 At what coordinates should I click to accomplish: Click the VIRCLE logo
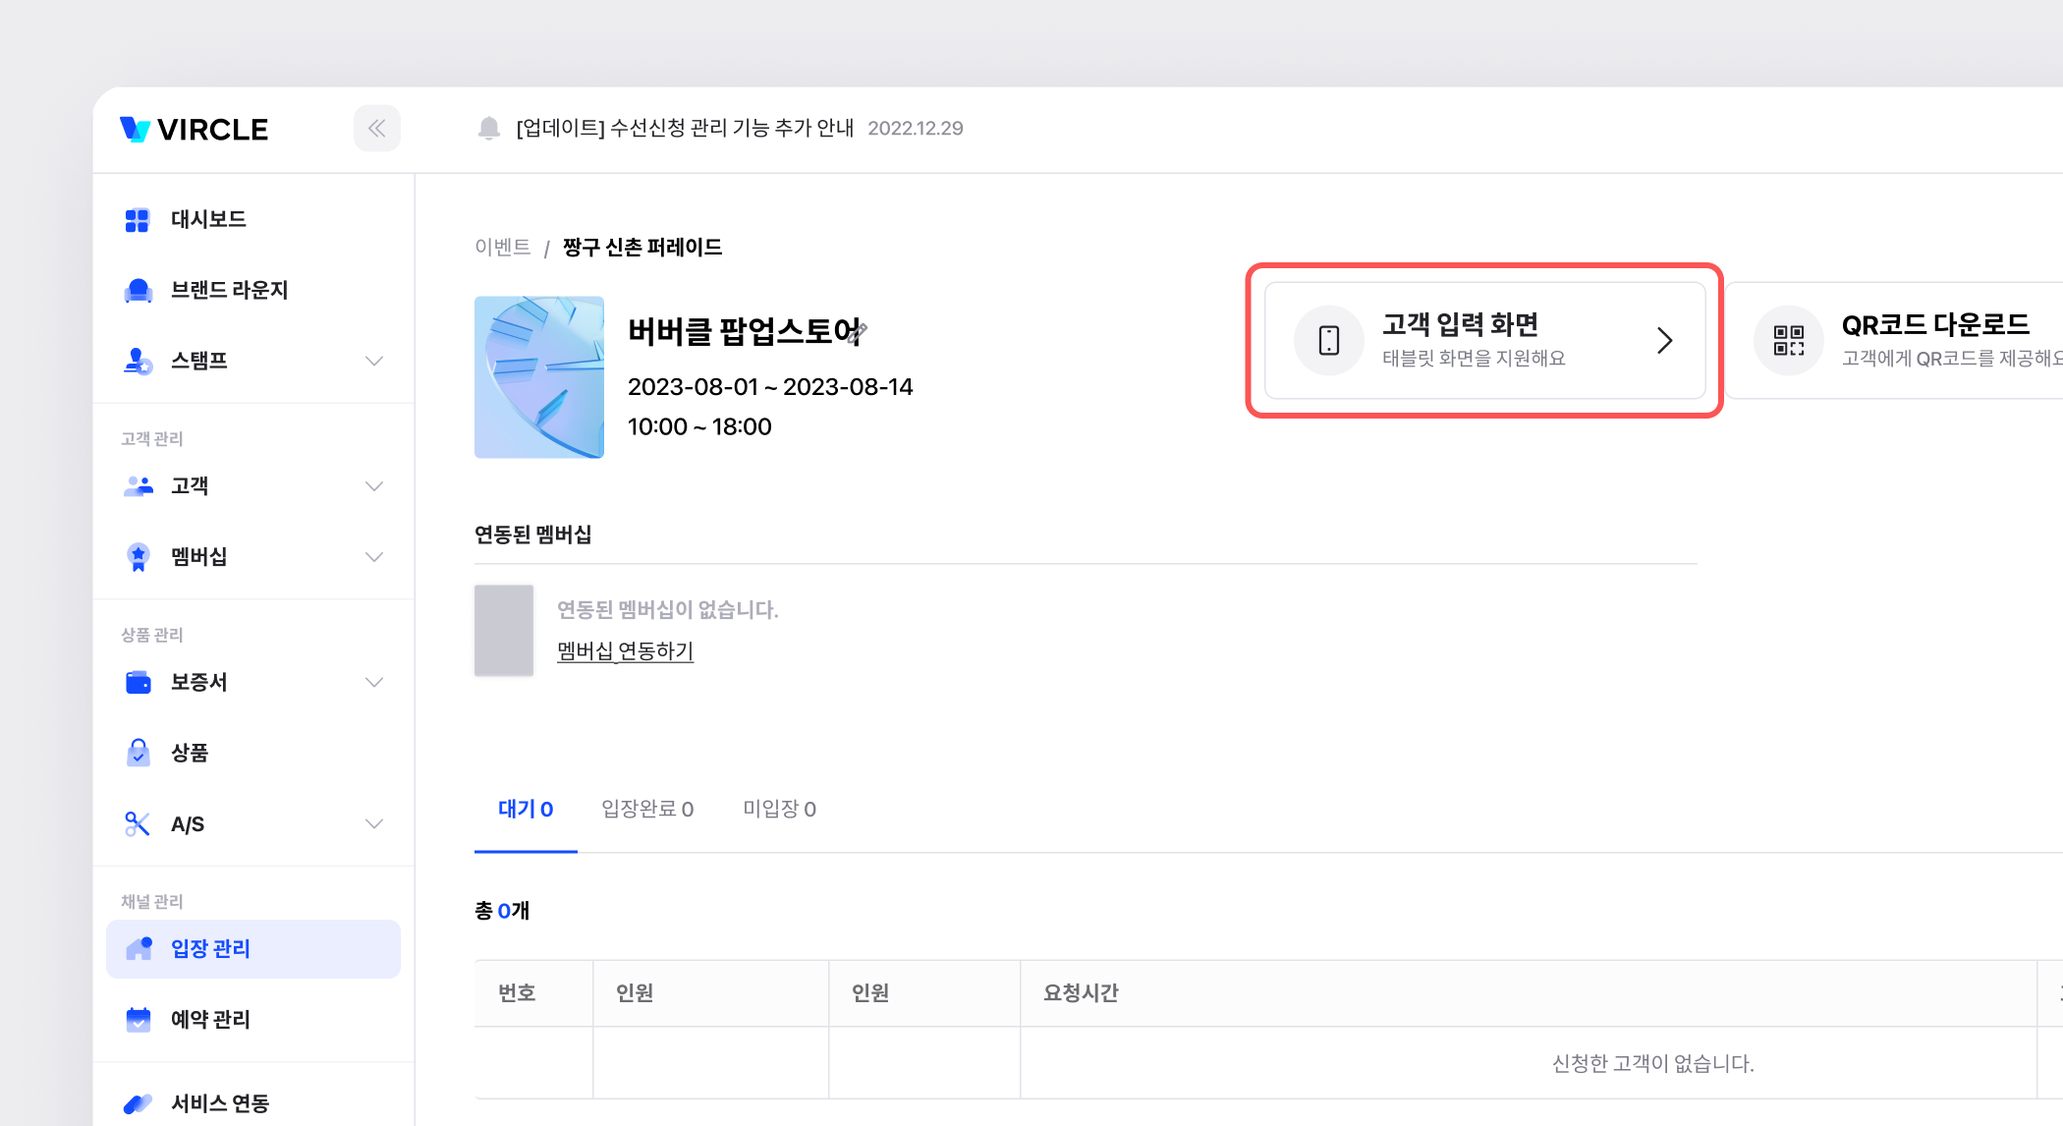pos(194,130)
